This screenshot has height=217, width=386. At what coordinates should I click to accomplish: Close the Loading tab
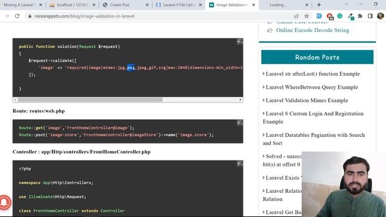tap(307, 5)
